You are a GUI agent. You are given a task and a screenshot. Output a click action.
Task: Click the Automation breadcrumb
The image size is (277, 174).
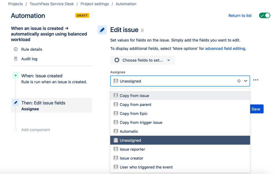pyautogui.click(x=126, y=4)
